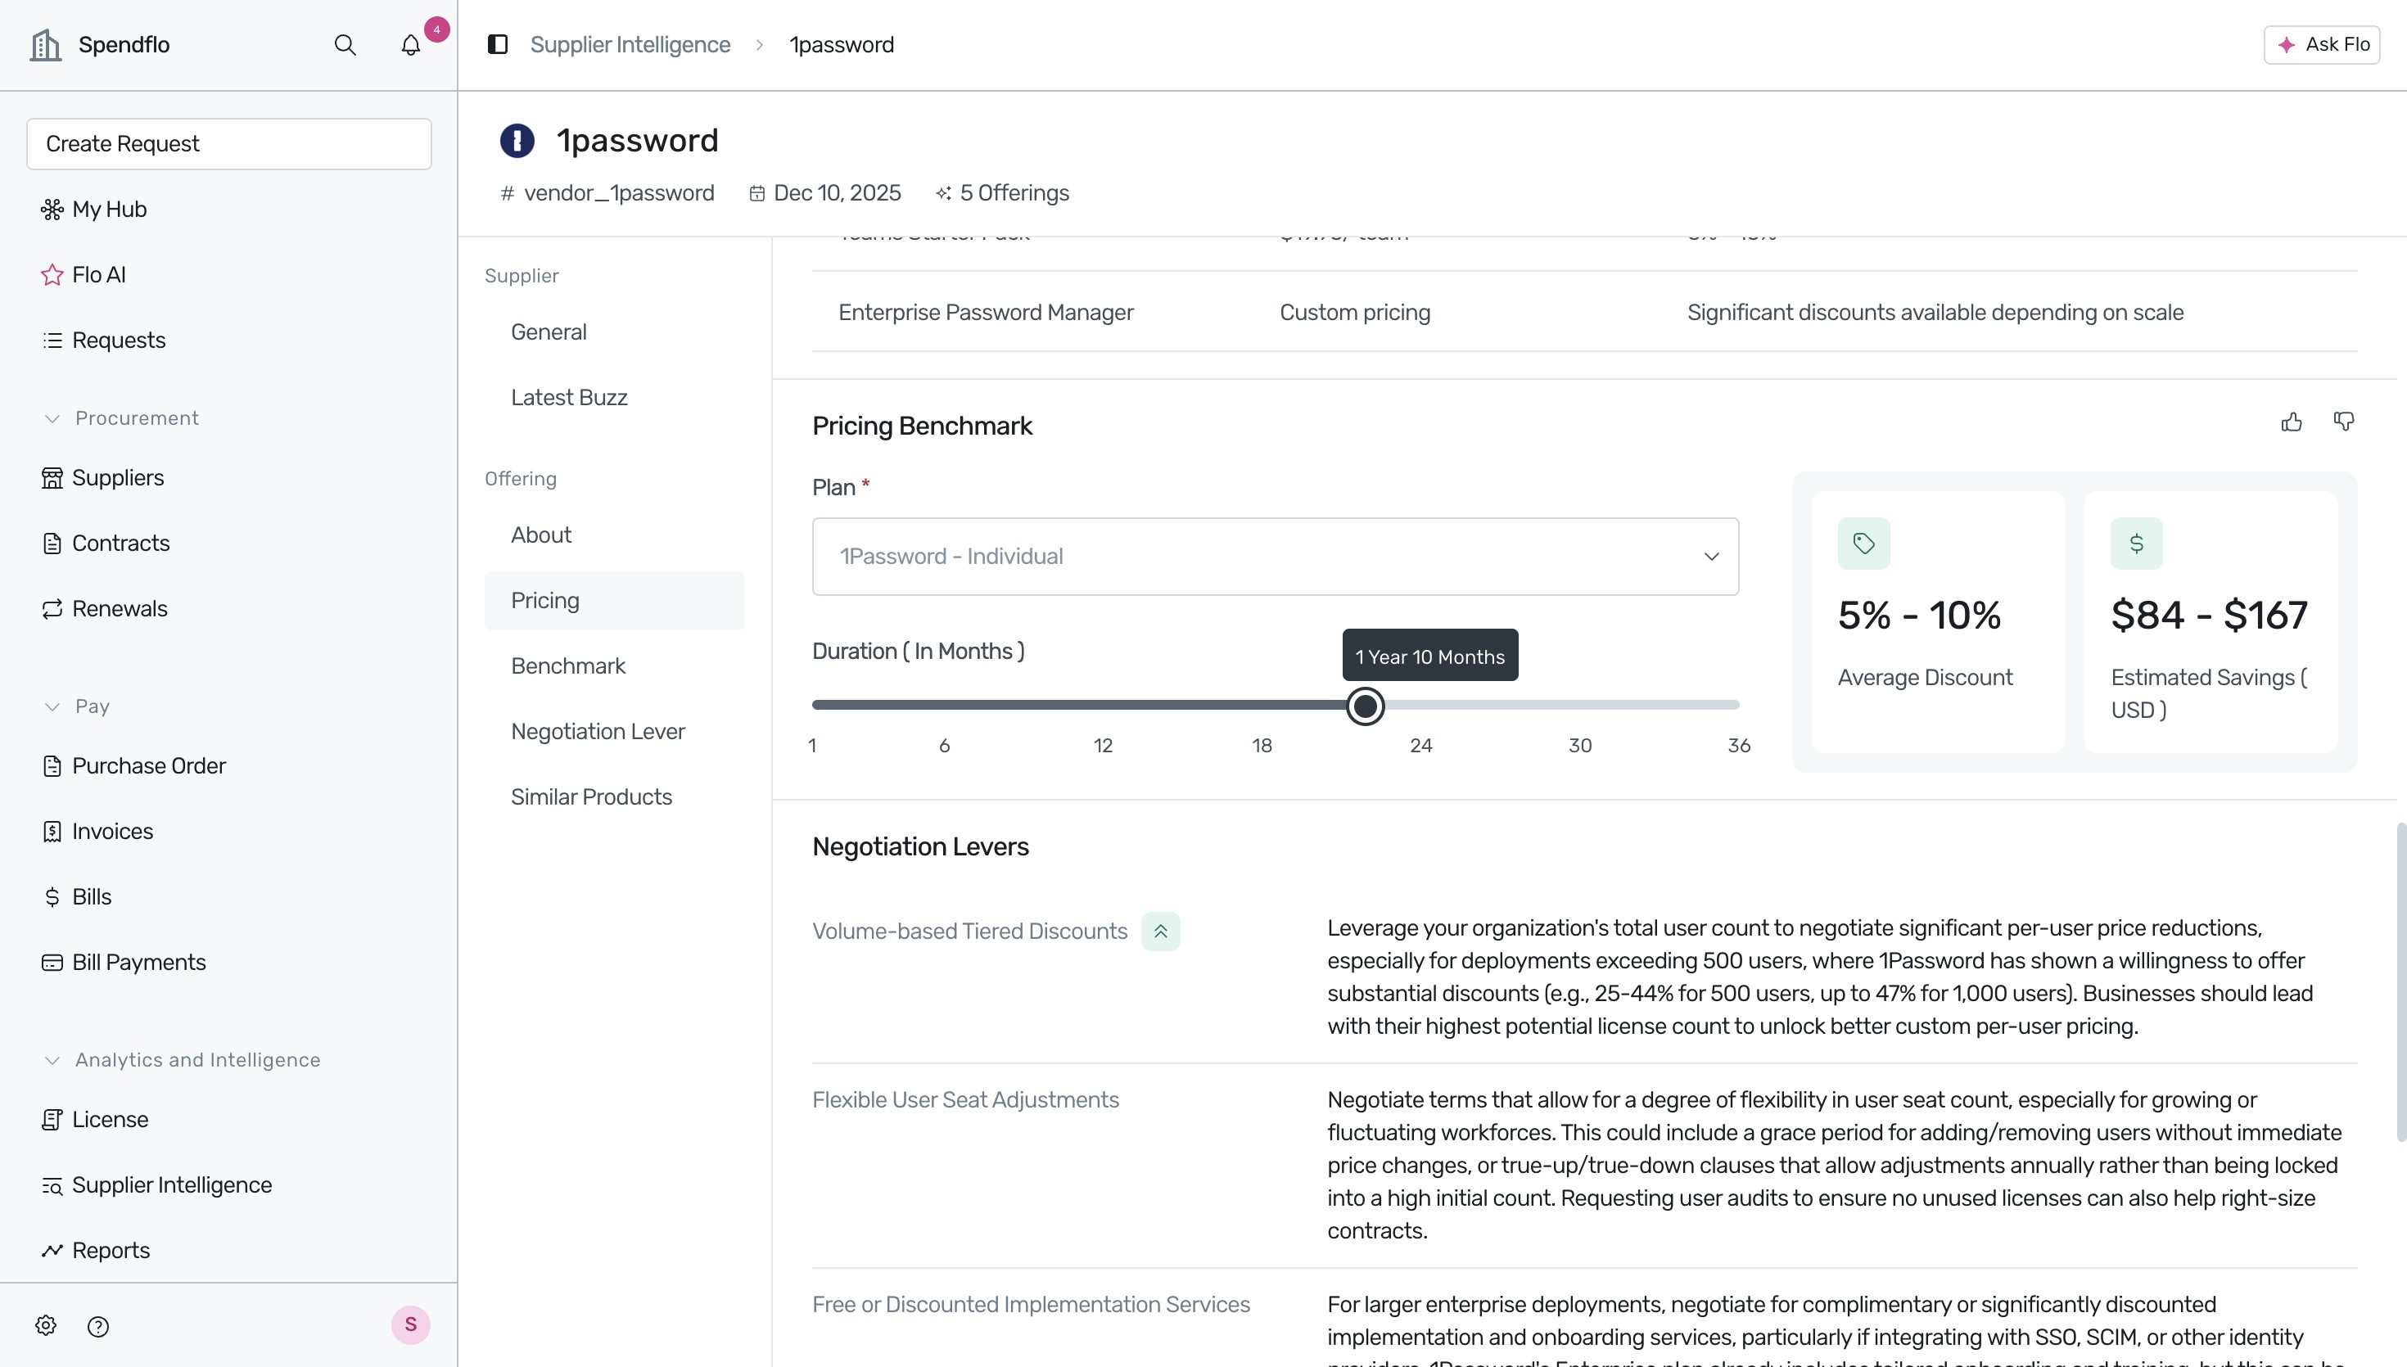Open notifications bell icon
Screen dimensions: 2407x1367
point(410,45)
